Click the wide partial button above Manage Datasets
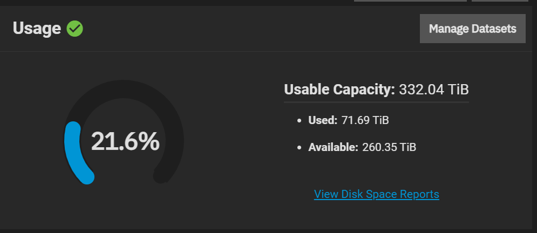537x233 pixels. [410, 1]
